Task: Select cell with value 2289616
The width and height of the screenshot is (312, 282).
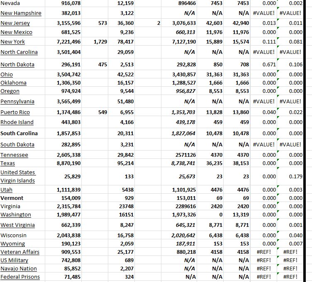Action: click(x=179, y=207)
